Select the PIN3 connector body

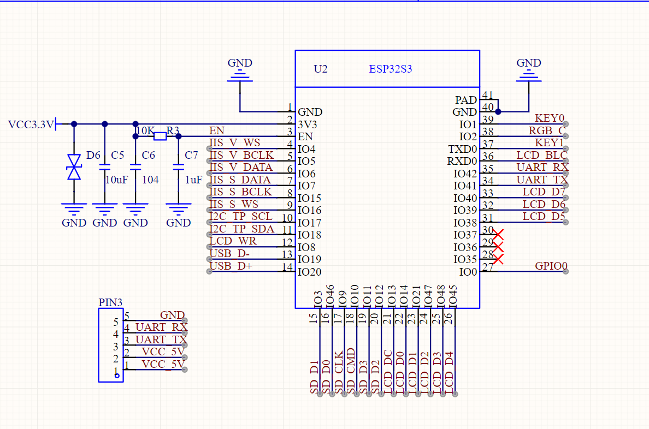tap(111, 345)
